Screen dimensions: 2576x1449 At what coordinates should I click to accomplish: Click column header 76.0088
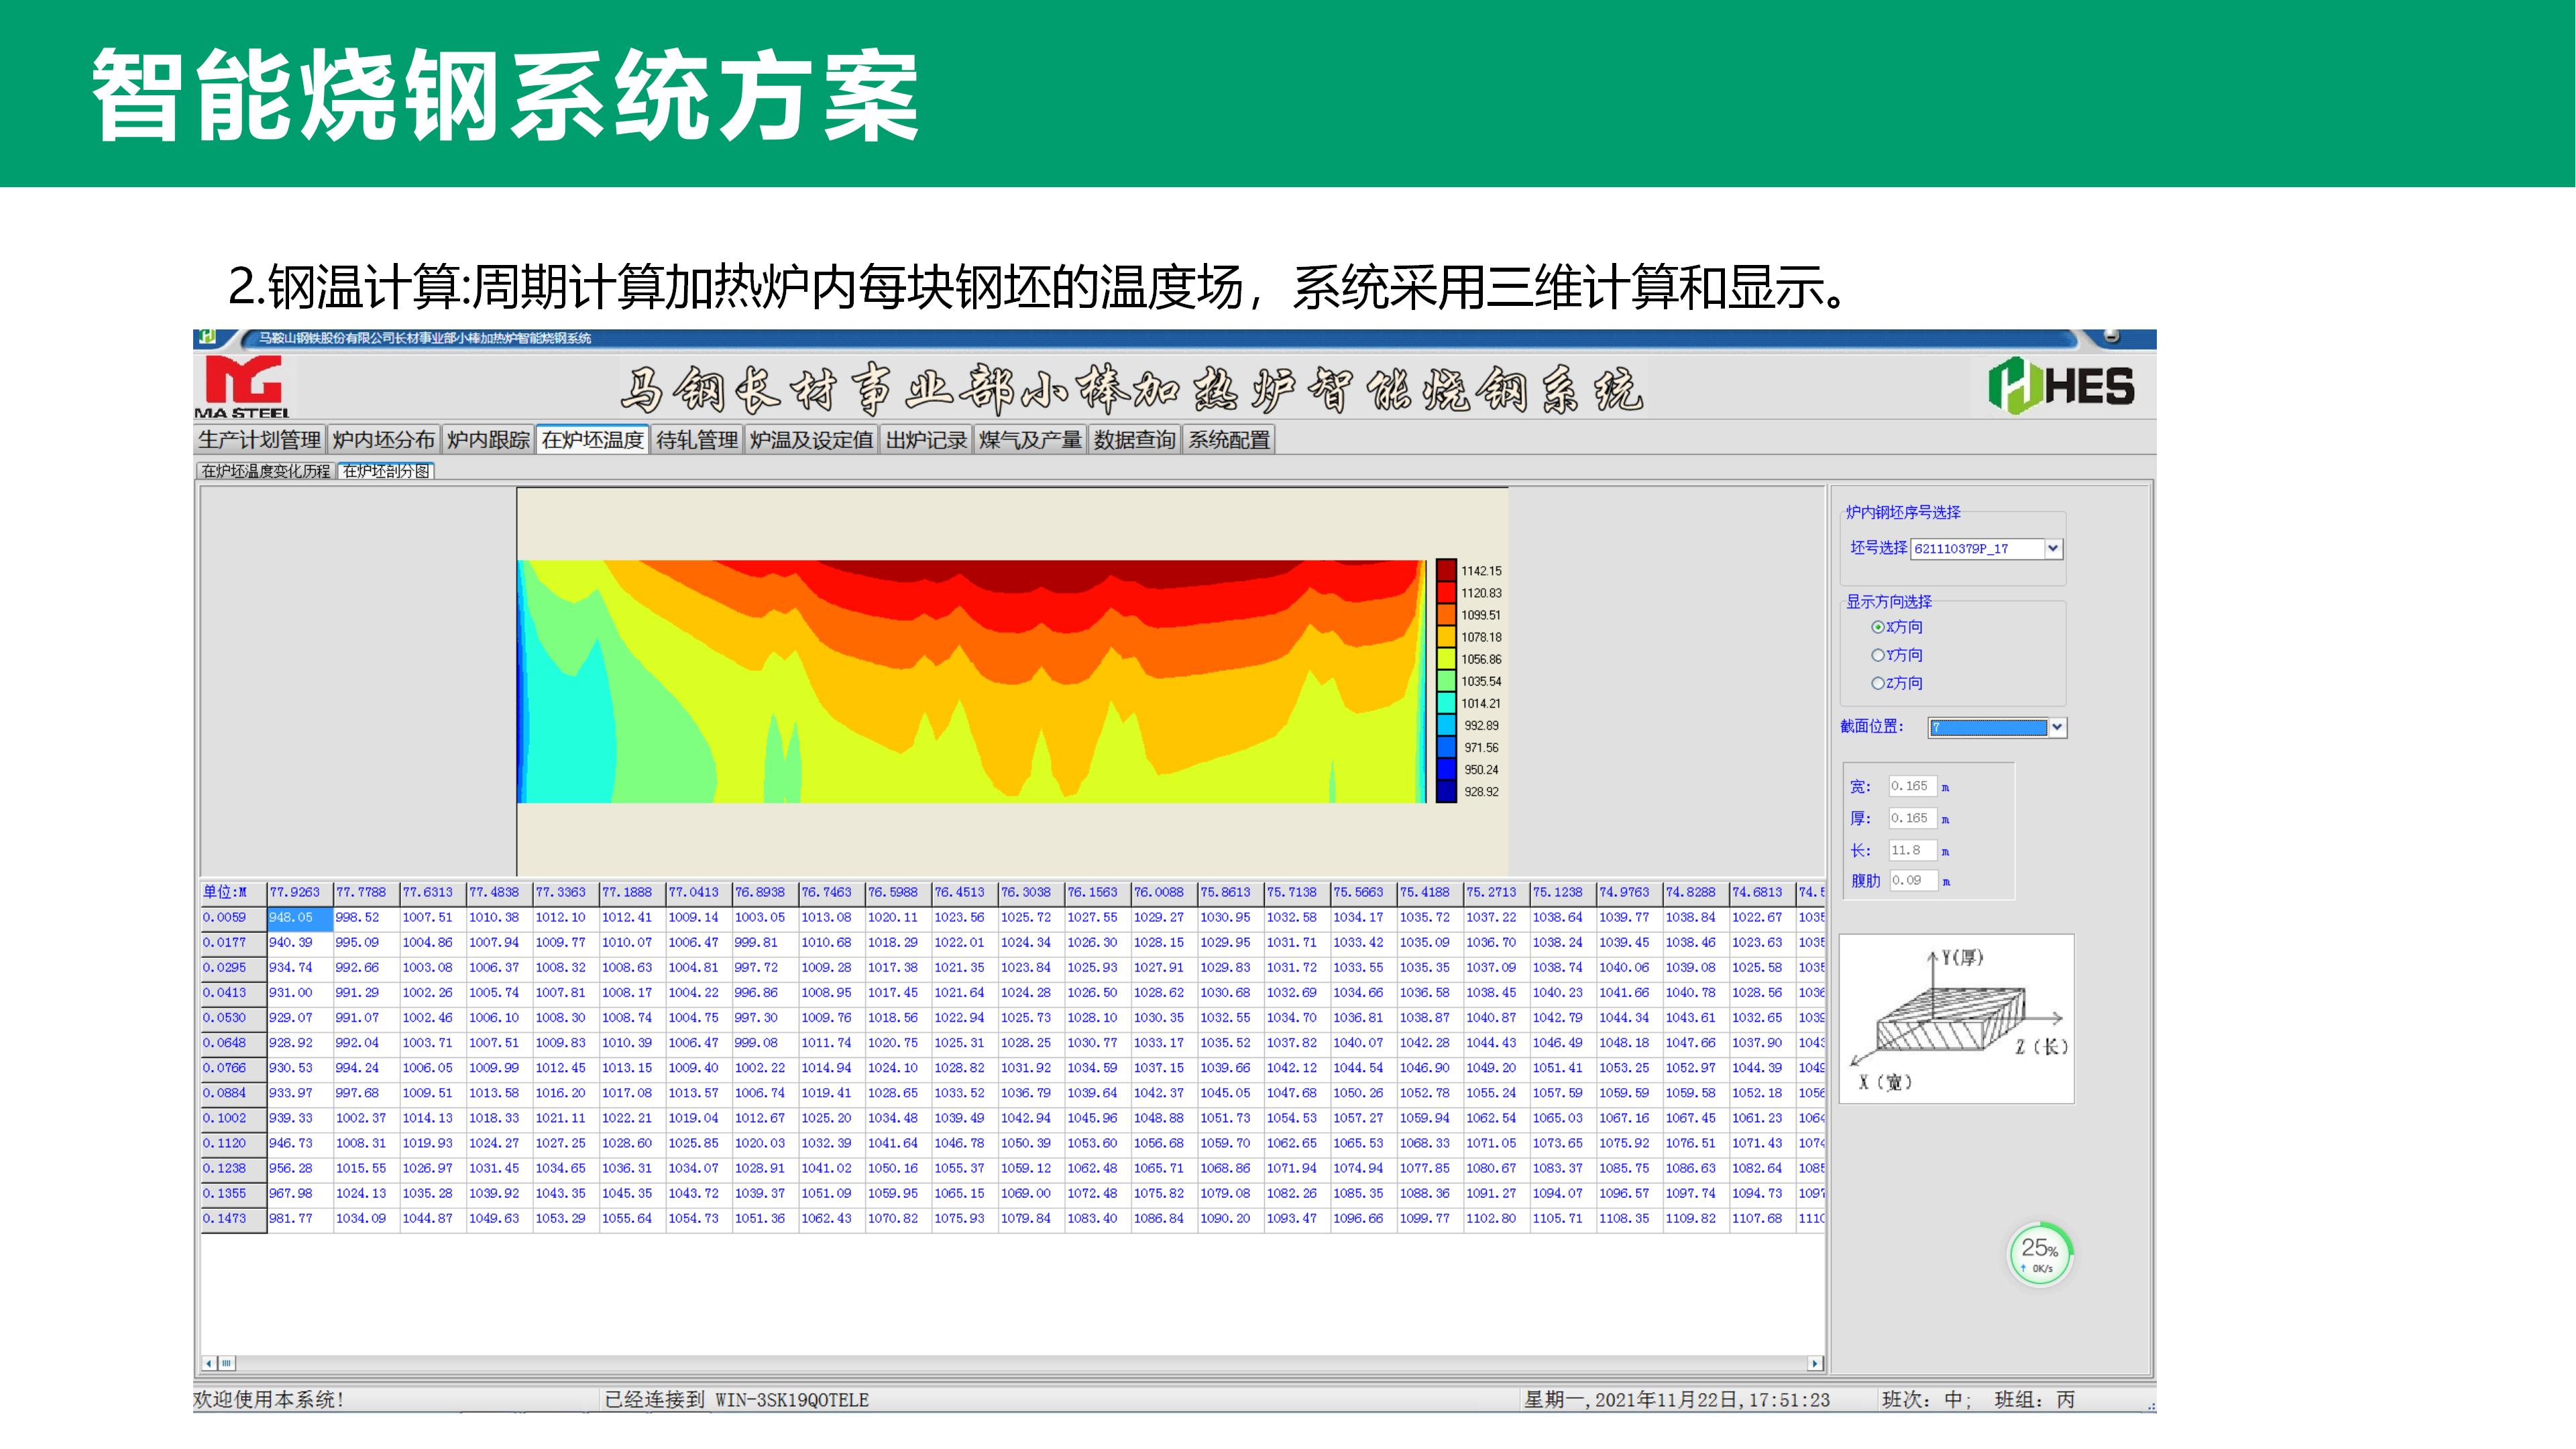tap(1163, 892)
